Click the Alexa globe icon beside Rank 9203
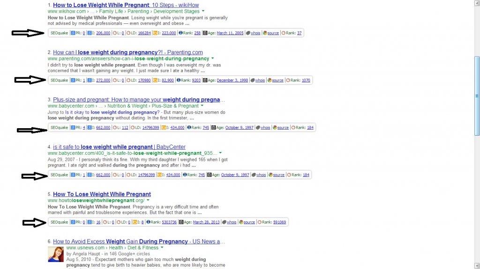The image size is (480, 269). (x=179, y=80)
